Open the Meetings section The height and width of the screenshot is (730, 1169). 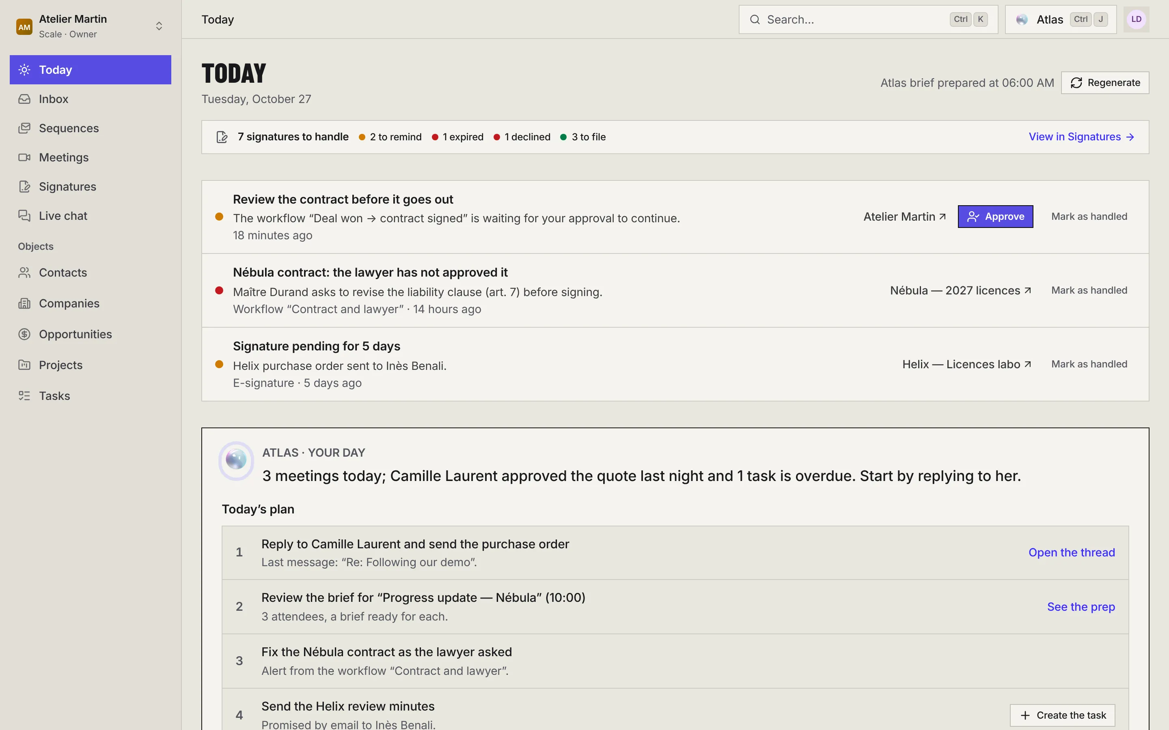(x=91, y=157)
